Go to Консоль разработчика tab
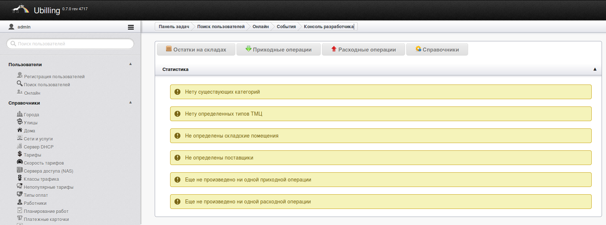Image resolution: width=606 pixels, height=225 pixels. point(329,27)
